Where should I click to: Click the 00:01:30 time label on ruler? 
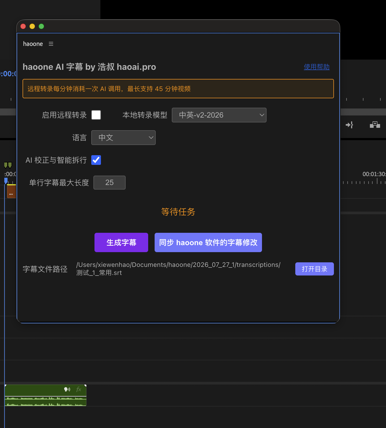pos(374,174)
